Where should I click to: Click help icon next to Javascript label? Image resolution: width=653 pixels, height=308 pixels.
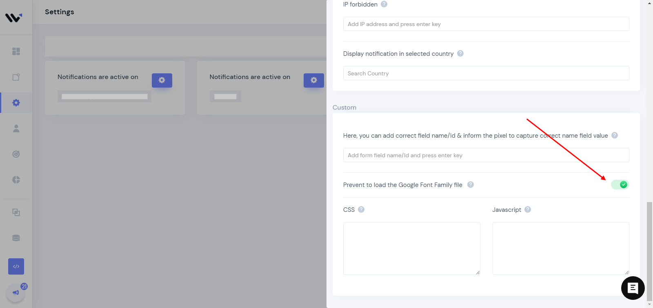click(x=528, y=209)
